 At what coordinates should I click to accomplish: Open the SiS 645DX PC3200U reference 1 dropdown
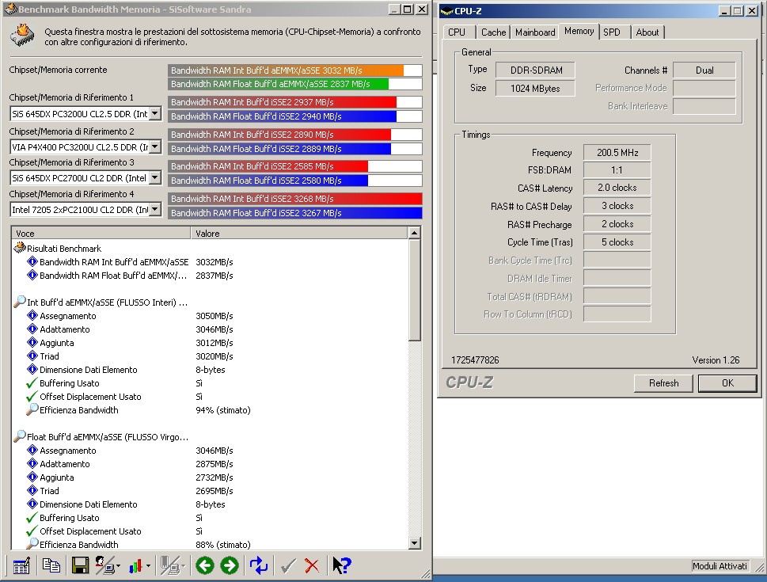click(154, 114)
